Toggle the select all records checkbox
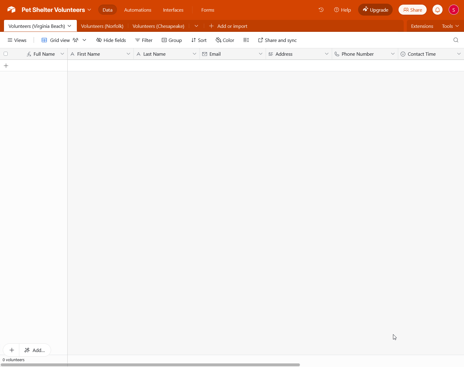 (6, 54)
